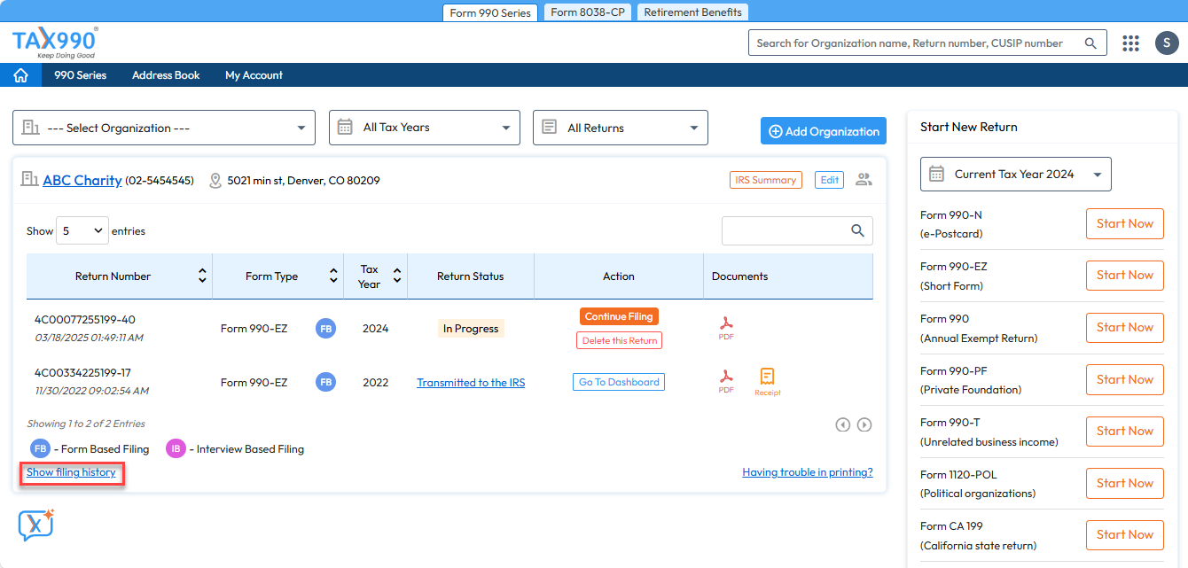
Task: Start Now for Form 990-PF
Action: coord(1125,379)
